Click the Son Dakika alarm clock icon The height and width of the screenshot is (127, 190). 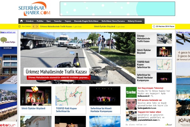click(19, 26)
